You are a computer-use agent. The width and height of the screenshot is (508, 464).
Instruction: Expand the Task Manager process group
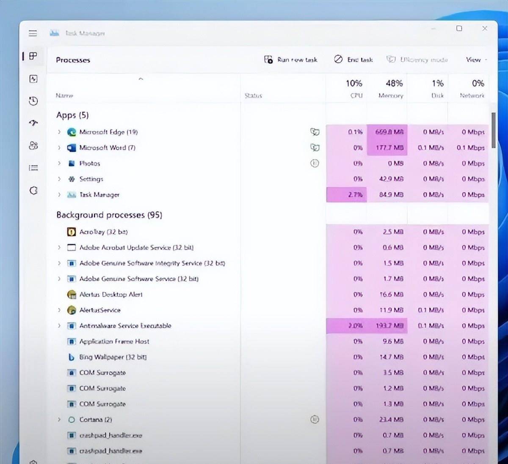59,195
